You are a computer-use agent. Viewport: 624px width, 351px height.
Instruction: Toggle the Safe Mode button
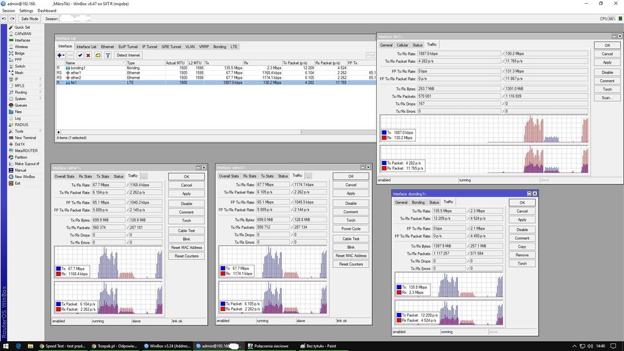[29, 19]
